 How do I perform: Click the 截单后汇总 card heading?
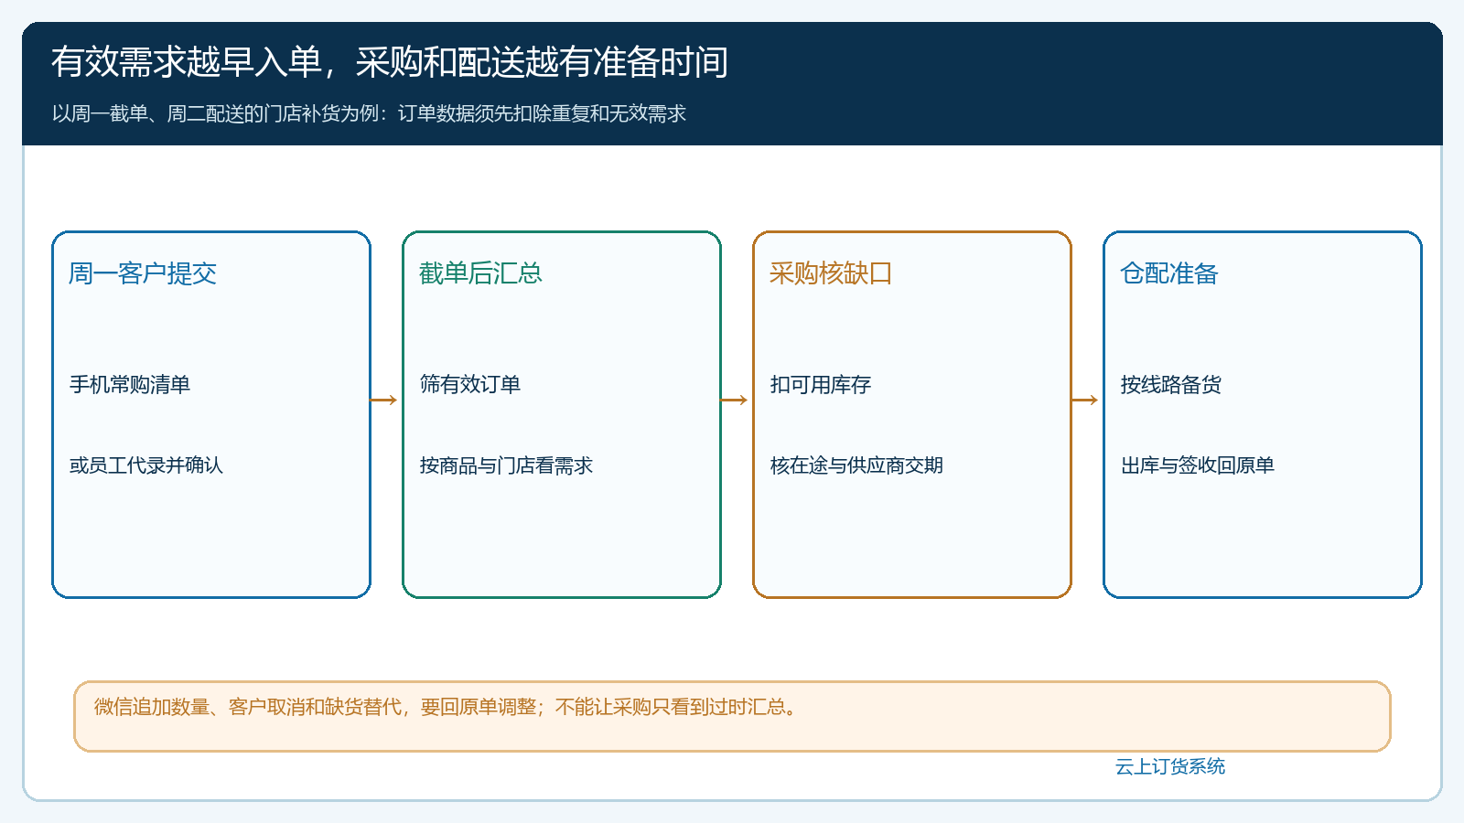point(480,273)
